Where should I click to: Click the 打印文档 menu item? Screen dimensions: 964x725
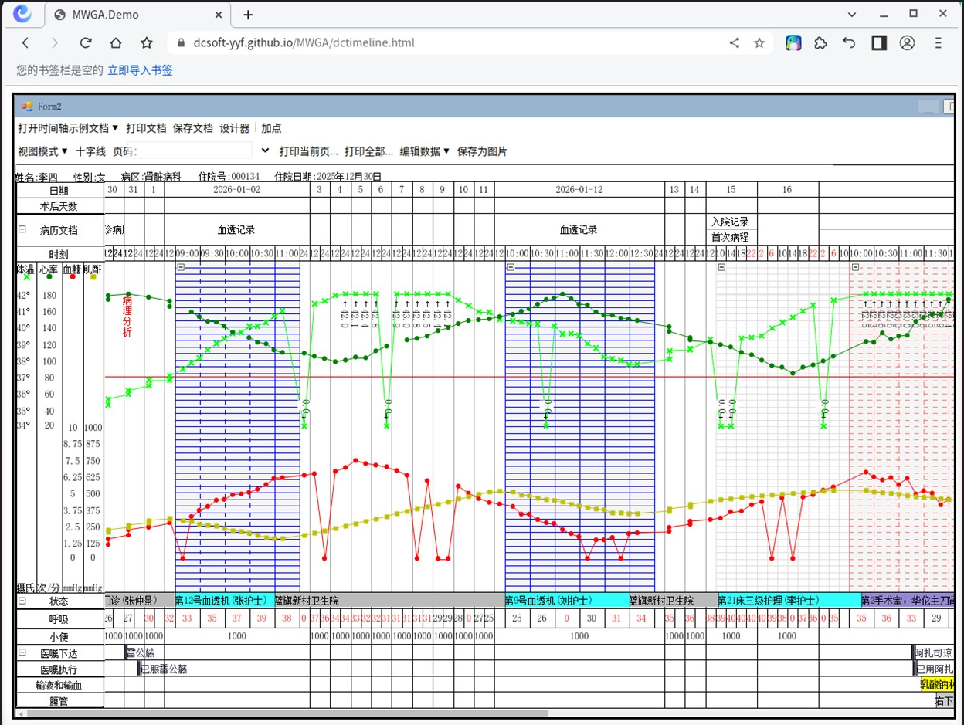tap(147, 128)
